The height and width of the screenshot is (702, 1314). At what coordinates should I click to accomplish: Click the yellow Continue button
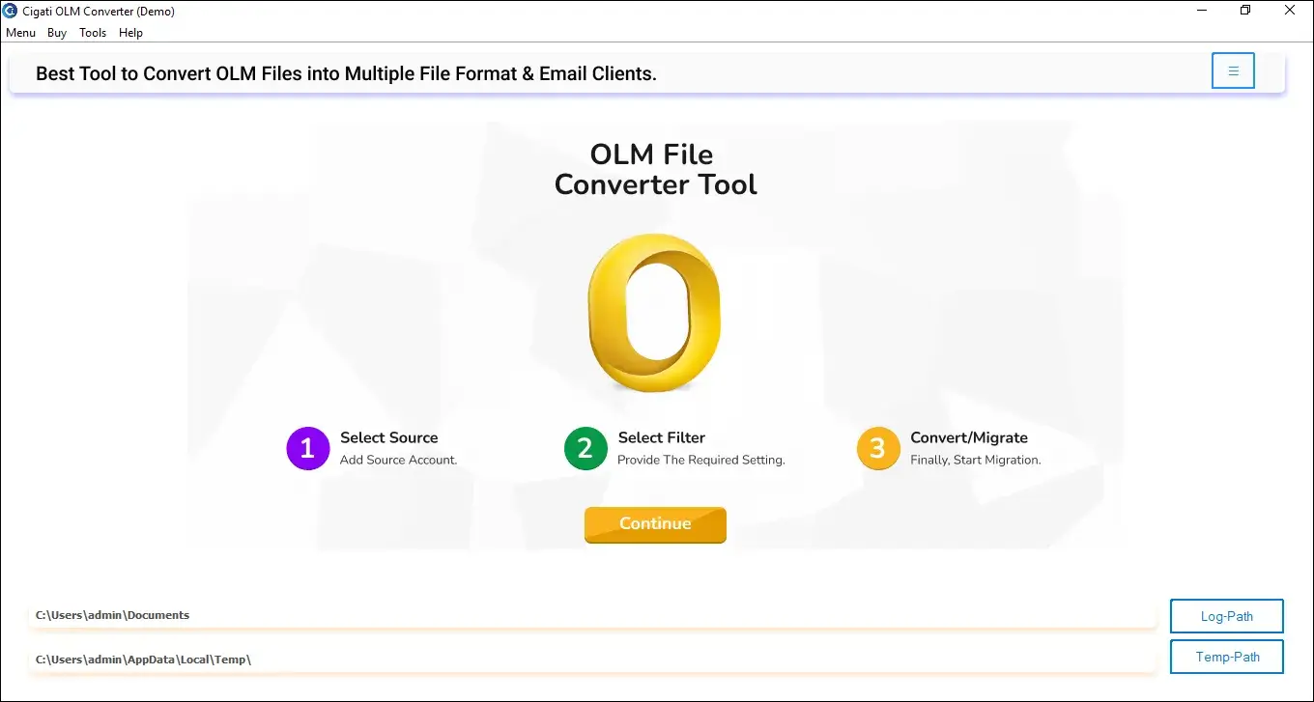[655, 524]
